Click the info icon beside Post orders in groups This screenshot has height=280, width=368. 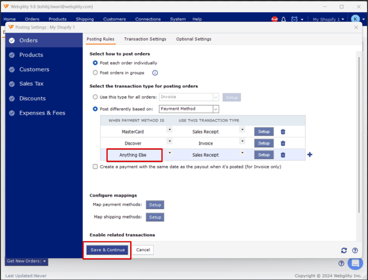155,72
